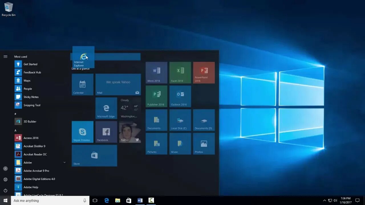
Task: Open the Publisher 2016 tile
Action: (x=157, y=96)
